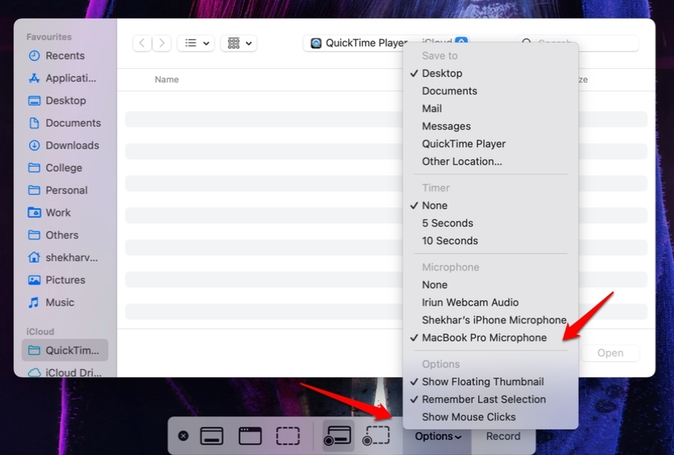The width and height of the screenshot is (674, 455).
Task: Open Documents folder in the sidebar
Action: (x=64, y=123)
